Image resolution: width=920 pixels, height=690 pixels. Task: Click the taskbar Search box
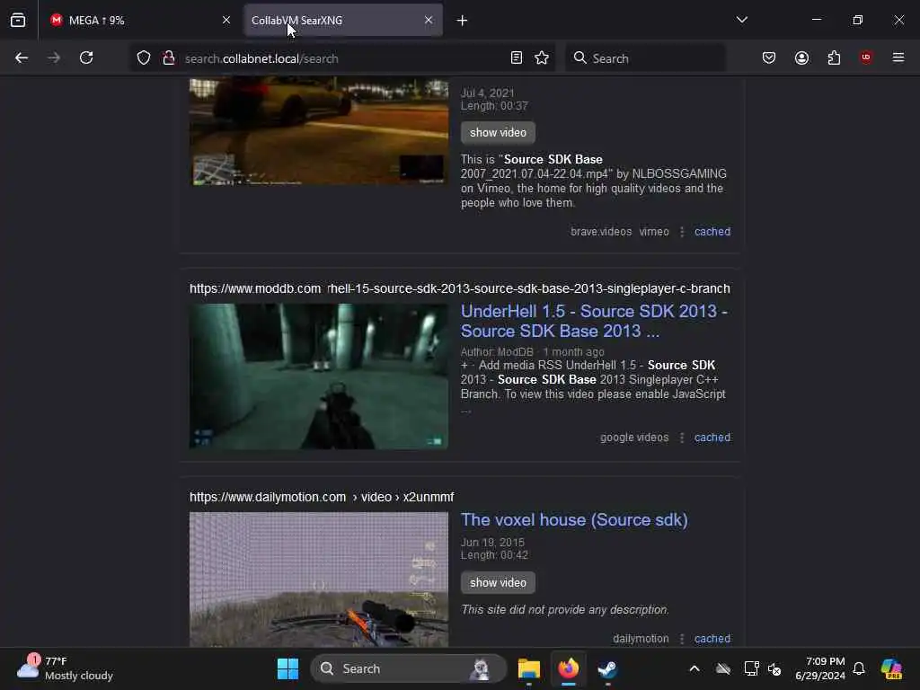tap(409, 668)
